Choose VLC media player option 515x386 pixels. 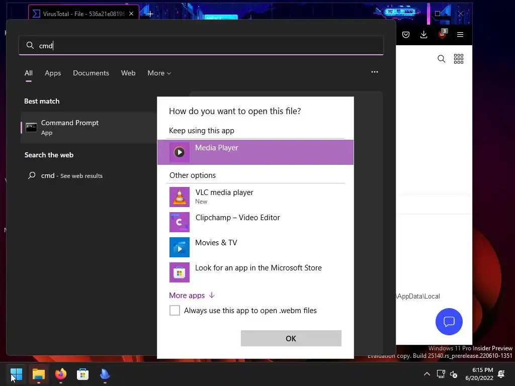tap(255, 197)
